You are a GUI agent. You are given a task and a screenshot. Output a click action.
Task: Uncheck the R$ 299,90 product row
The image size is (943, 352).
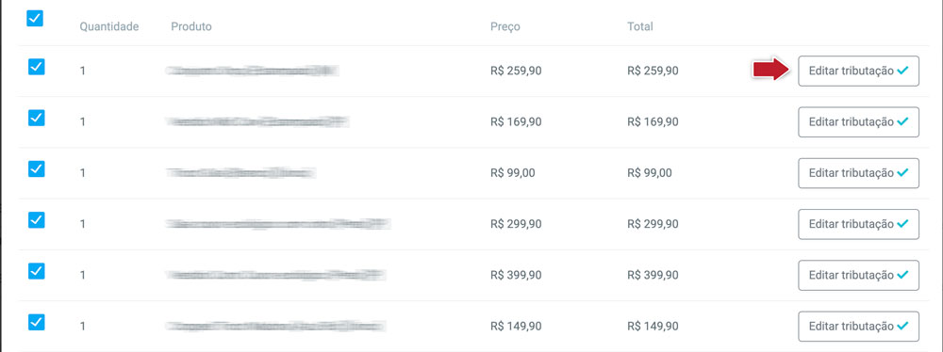[37, 220]
